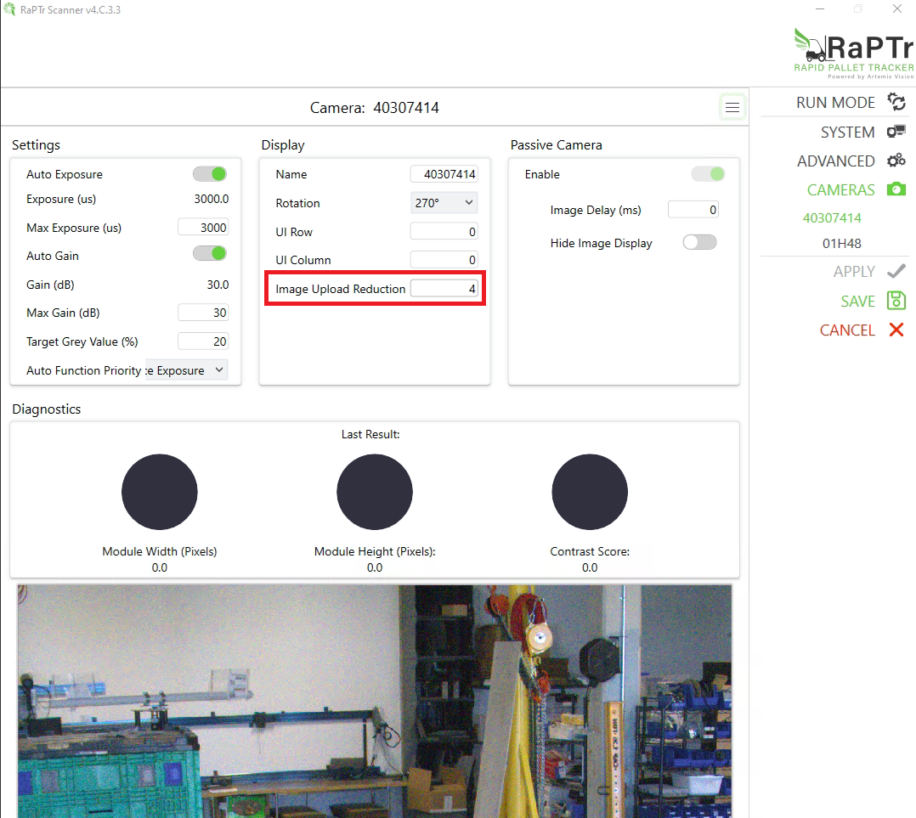Expand the Auto Function Priority dropdown
This screenshot has width=916, height=818.
[186, 370]
